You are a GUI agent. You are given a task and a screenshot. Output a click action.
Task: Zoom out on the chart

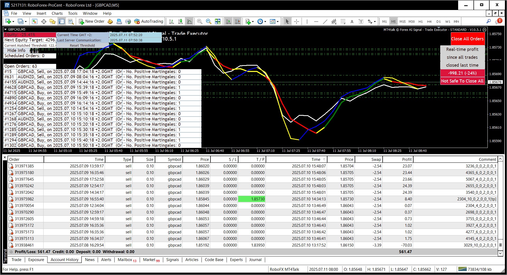coord(209,22)
